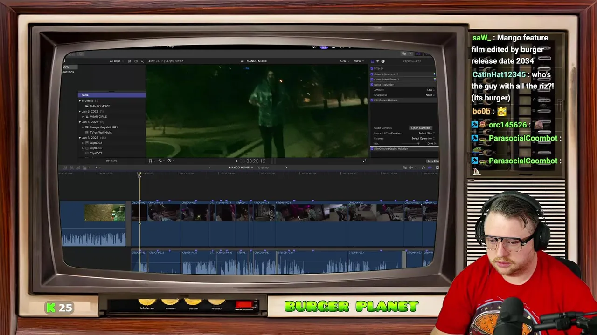Open the Select Operation dropdown
The width and height of the screenshot is (597, 335).
pyautogui.click(x=423, y=138)
